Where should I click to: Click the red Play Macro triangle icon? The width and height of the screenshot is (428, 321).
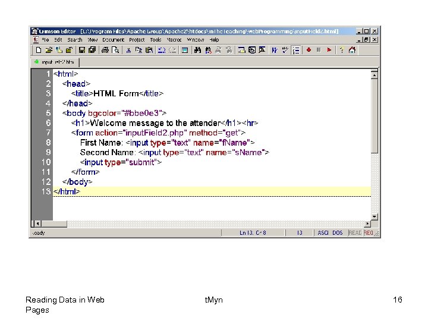coord(329,50)
